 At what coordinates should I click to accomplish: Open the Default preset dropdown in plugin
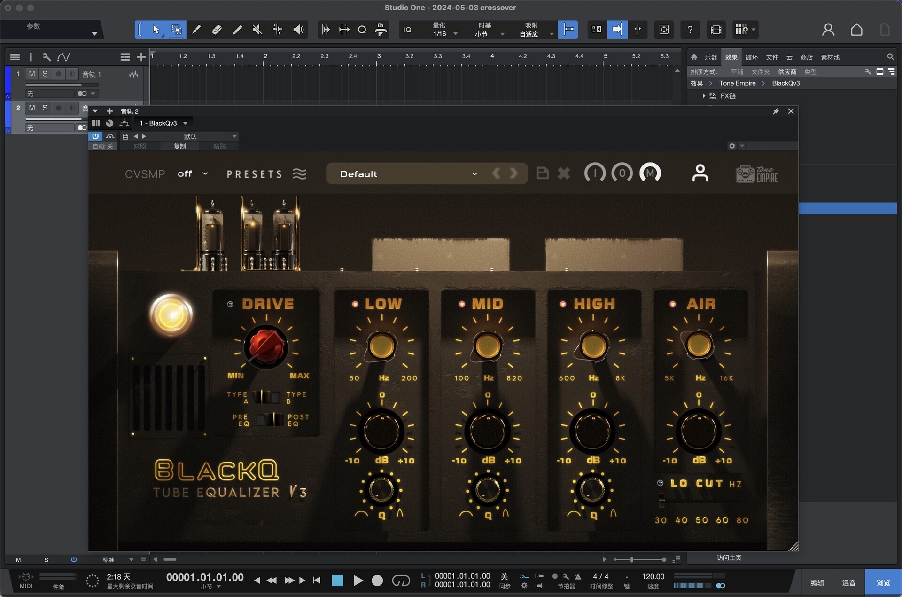[x=409, y=174]
